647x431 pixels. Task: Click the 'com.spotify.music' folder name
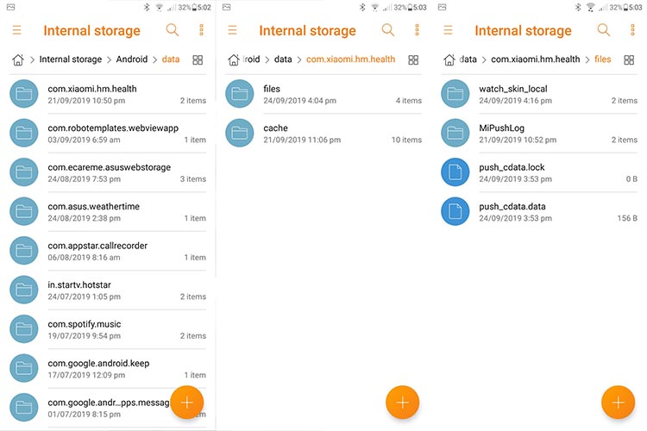tap(85, 324)
